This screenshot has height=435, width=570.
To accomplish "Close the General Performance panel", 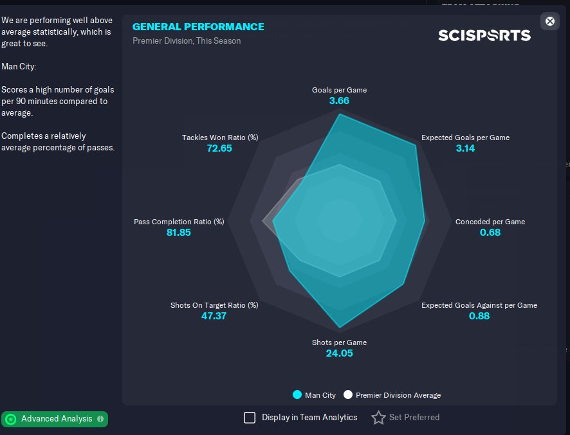I will tap(550, 21).
